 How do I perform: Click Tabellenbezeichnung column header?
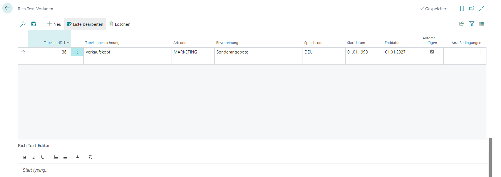tap(102, 43)
